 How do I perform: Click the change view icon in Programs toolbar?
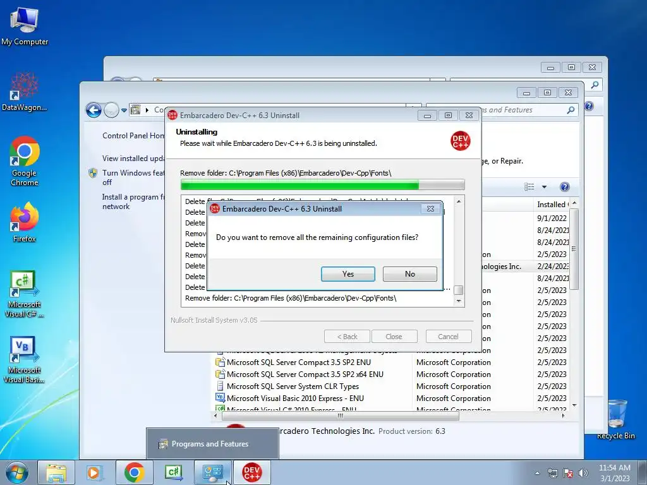pos(529,187)
